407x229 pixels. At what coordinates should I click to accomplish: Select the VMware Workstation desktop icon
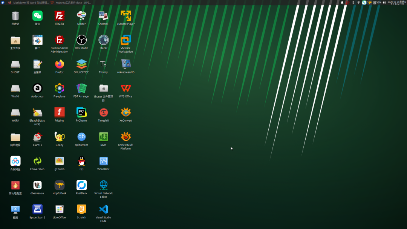point(125,44)
